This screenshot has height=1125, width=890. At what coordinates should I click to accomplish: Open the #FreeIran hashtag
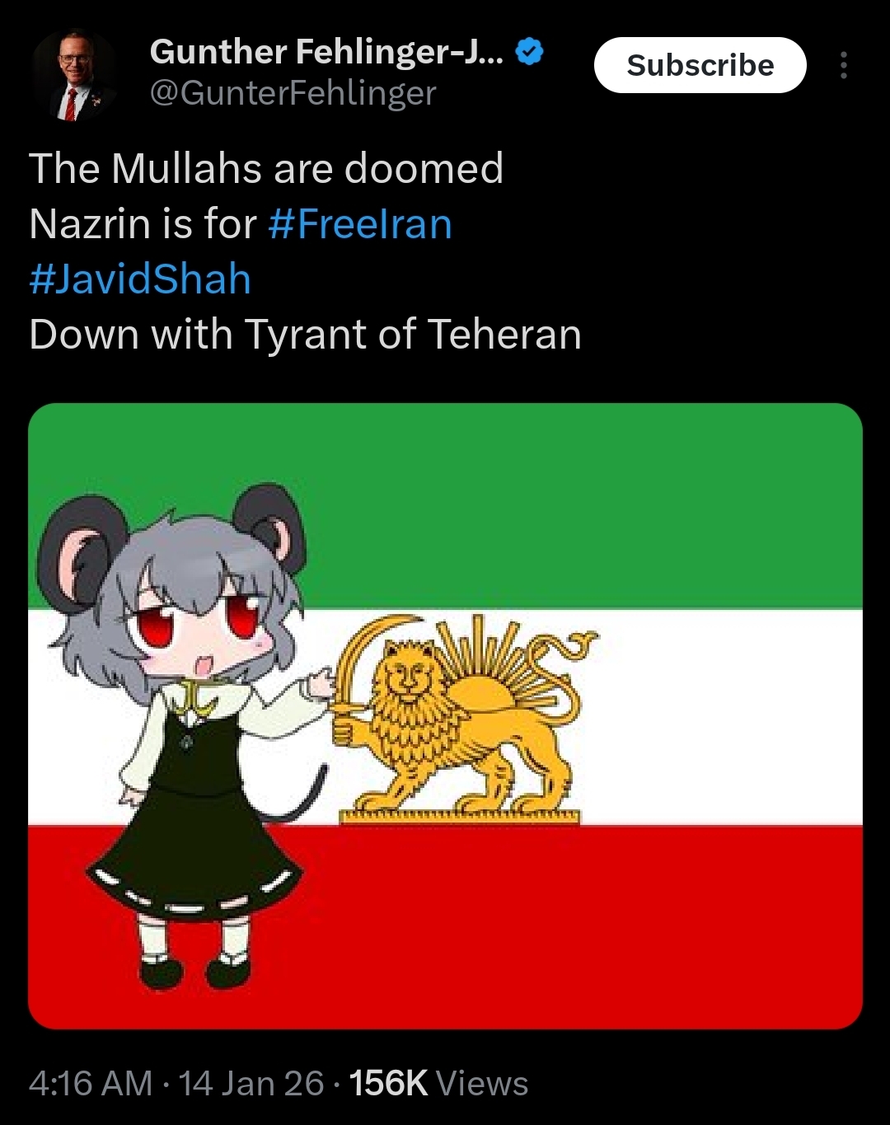click(360, 224)
